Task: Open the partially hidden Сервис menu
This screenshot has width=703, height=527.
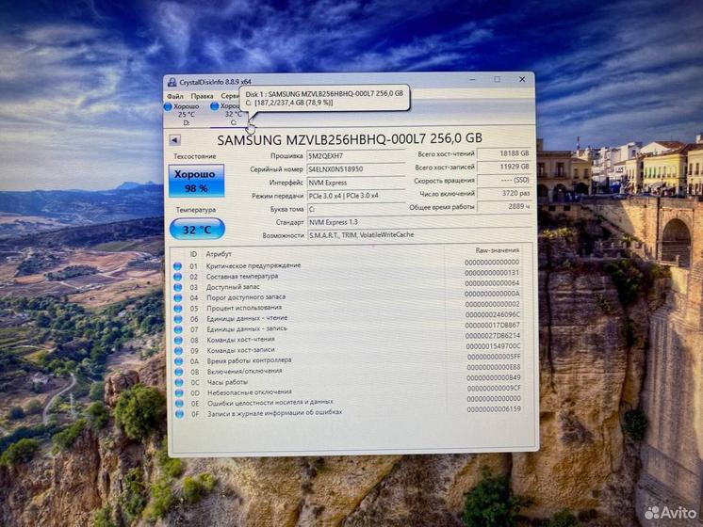Action: coord(230,96)
